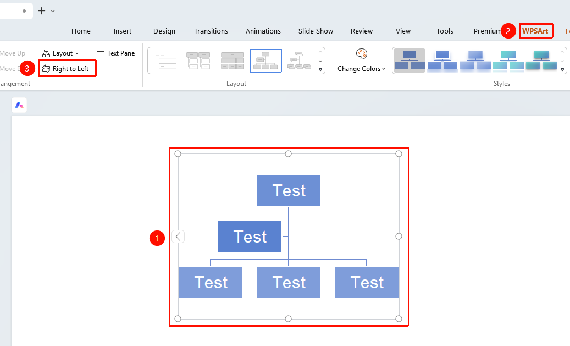Image resolution: width=570 pixels, height=346 pixels.
Task: Switch to the Review tab
Action: pyautogui.click(x=362, y=31)
